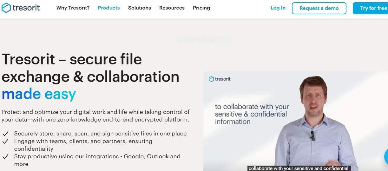Play the Tresorit intro video
This screenshot has width=388, height=171.
tap(296, 121)
